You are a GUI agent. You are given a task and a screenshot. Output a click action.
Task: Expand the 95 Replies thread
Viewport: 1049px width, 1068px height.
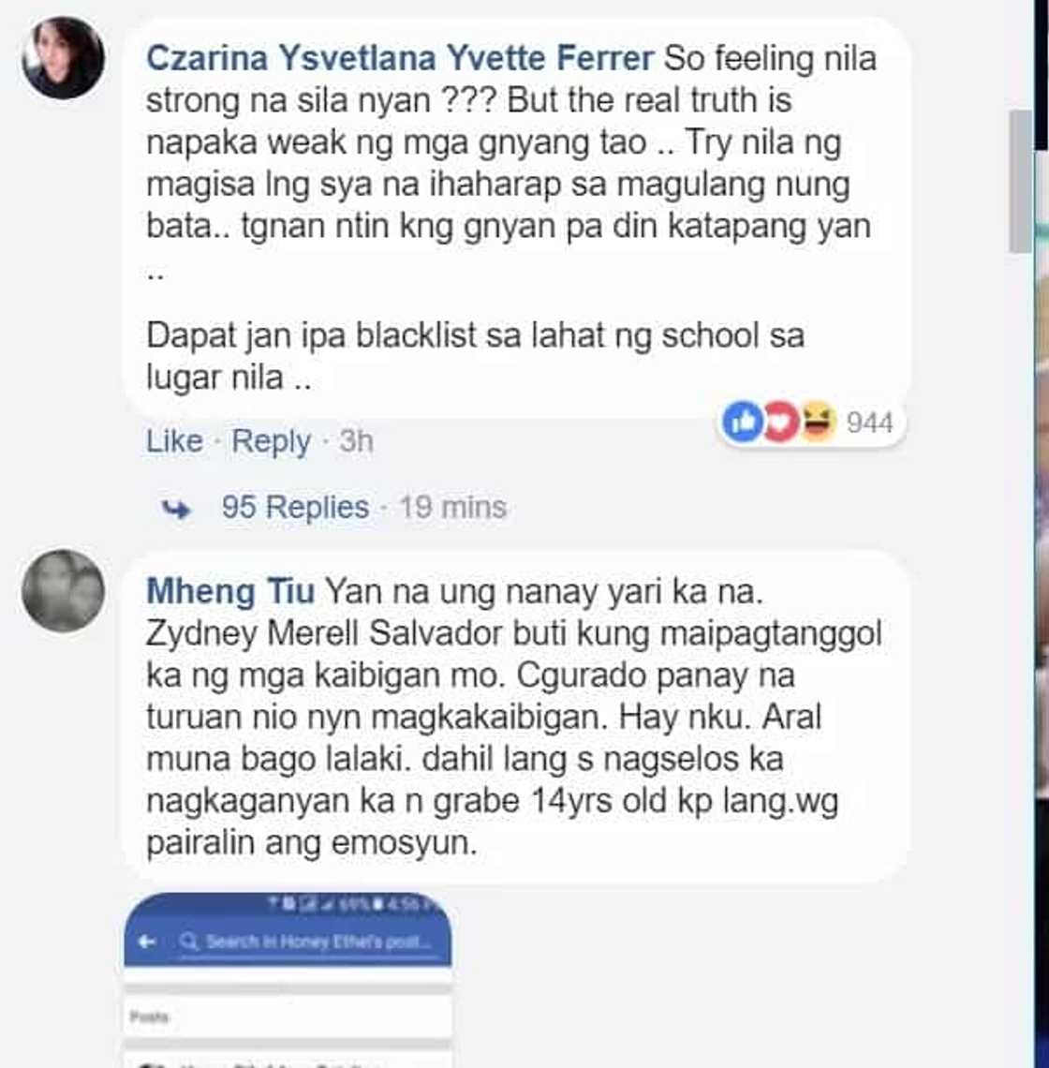pos(295,507)
